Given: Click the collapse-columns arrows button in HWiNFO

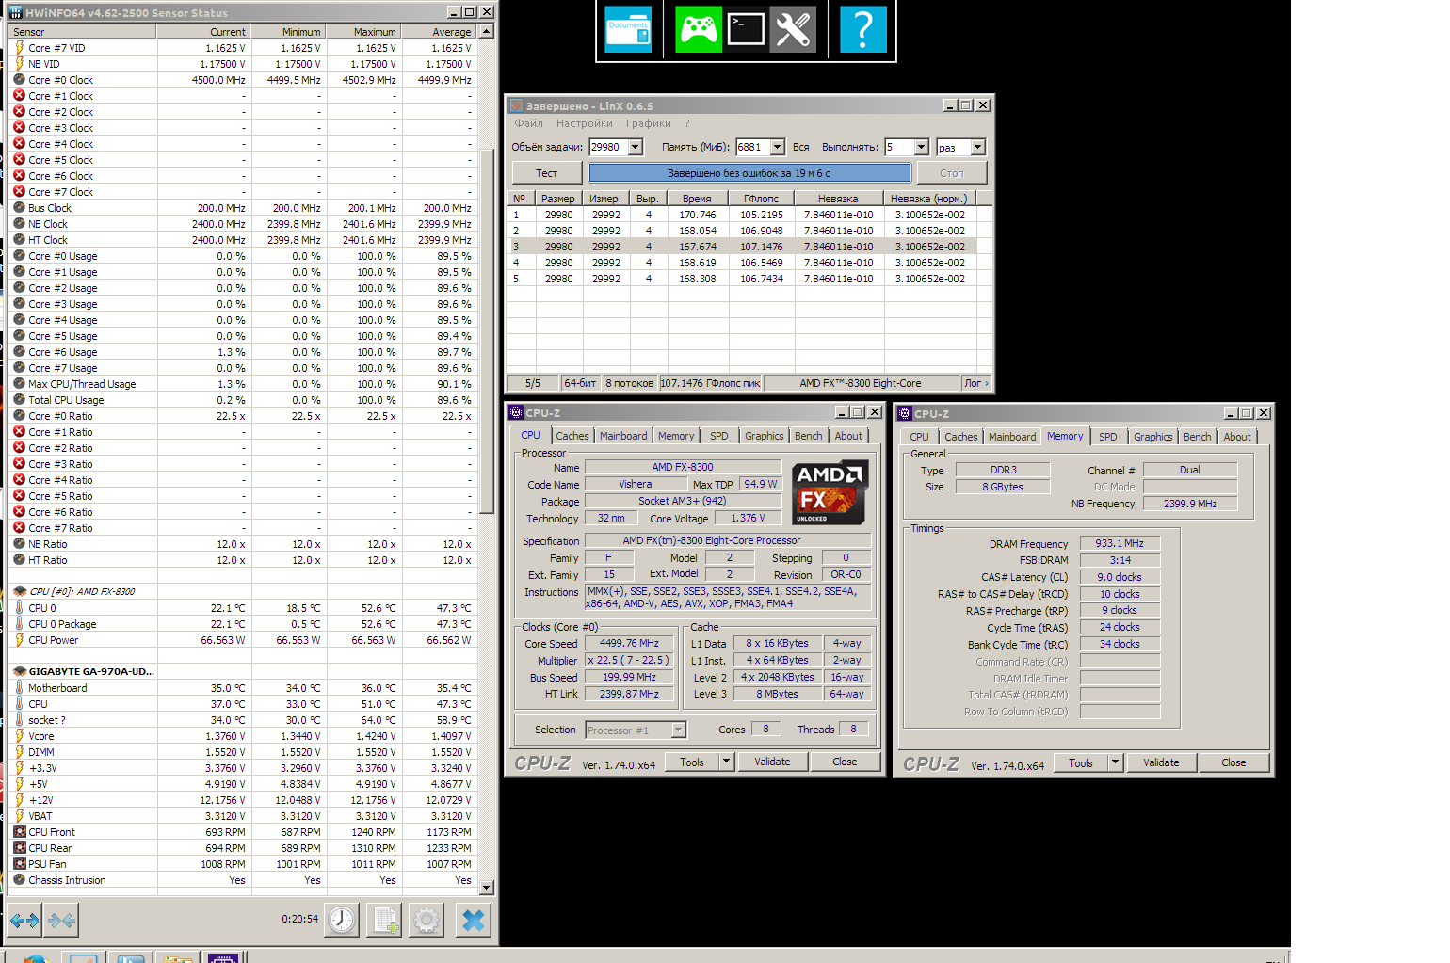Looking at the screenshot, I should tap(61, 920).
